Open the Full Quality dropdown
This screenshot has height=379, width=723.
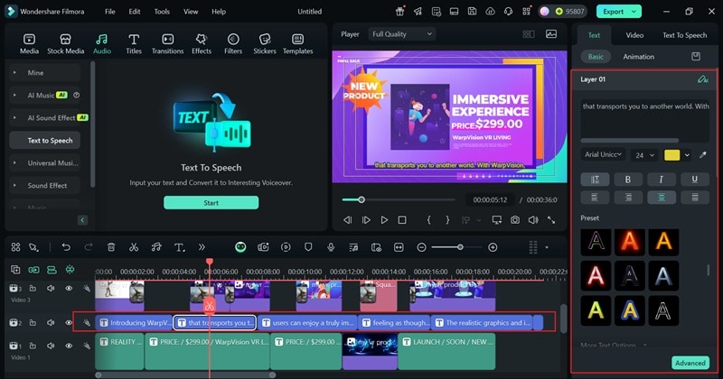coord(401,34)
